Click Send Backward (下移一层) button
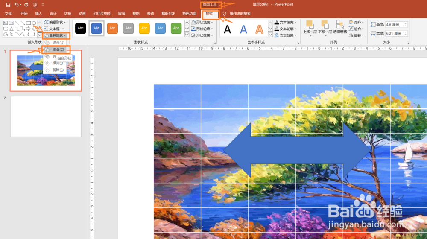This screenshot has width=427, height=239. [325, 28]
